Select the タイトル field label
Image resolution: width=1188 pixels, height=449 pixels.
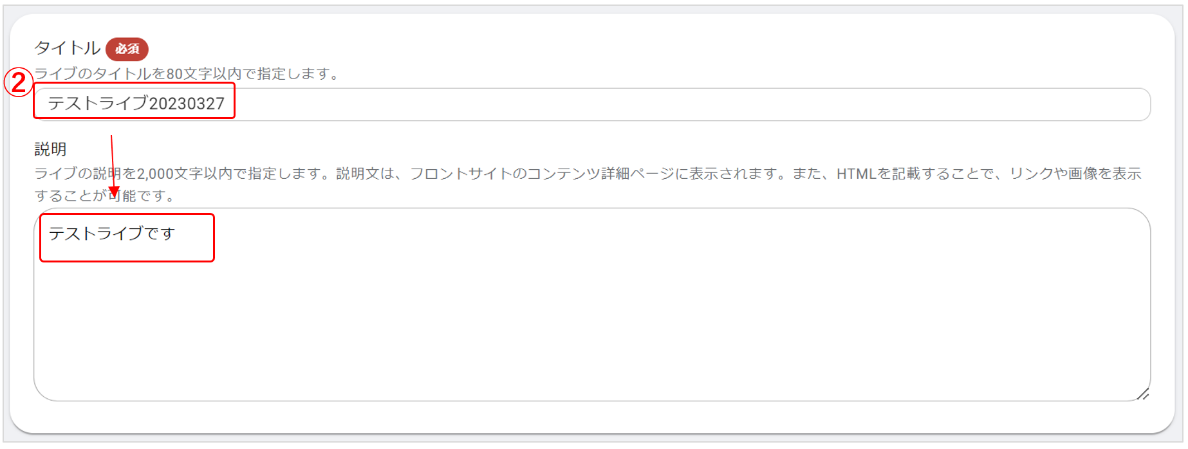(x=66, y=48)
